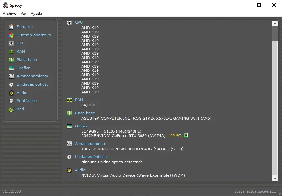Click the Almacenamiento hard drive icon in sidebar

coord(11,76)
